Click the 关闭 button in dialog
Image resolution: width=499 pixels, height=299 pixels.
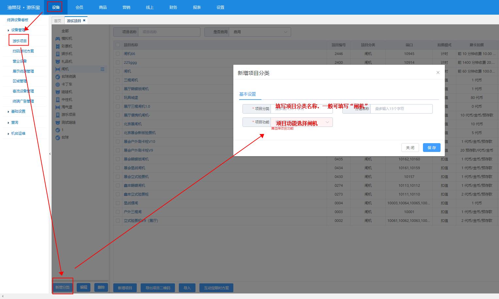point(410,148)
